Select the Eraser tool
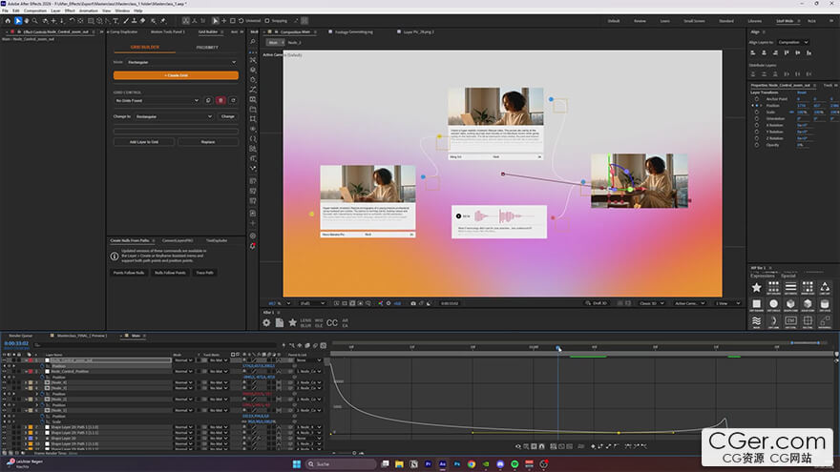The image size is (840, 472). point(142,21)
